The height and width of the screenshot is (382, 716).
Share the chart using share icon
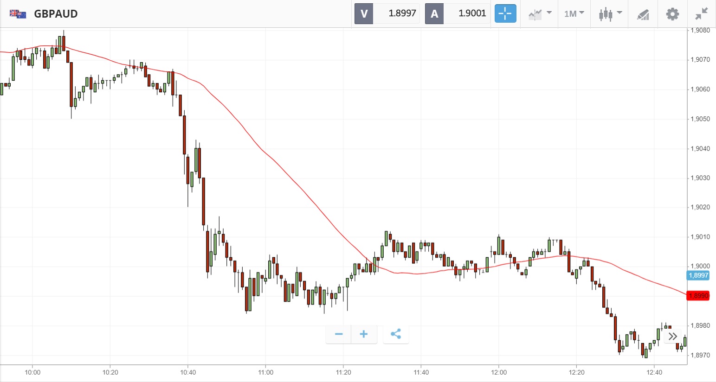coord(396,334)
